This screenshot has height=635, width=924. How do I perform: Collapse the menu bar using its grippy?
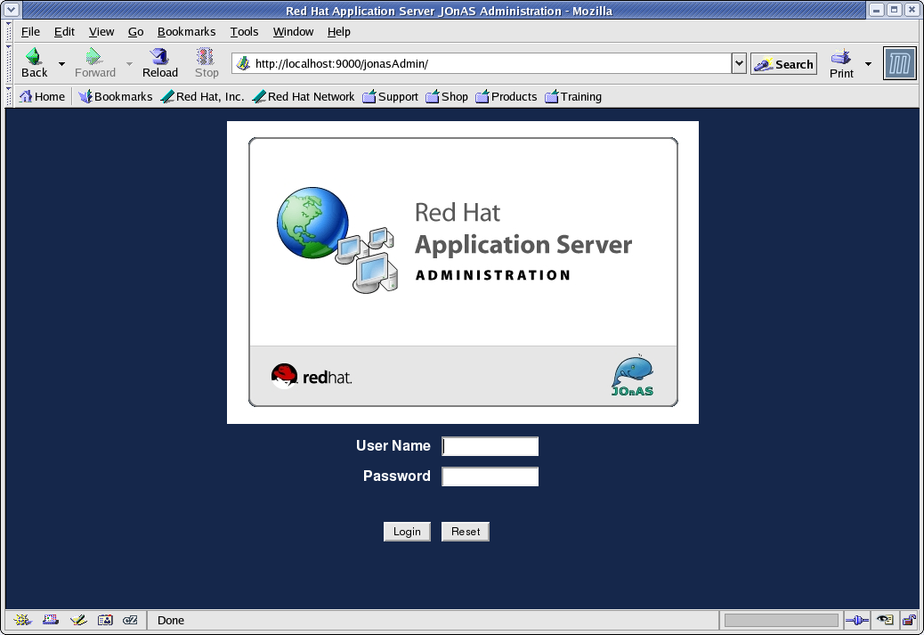point(9,31)
